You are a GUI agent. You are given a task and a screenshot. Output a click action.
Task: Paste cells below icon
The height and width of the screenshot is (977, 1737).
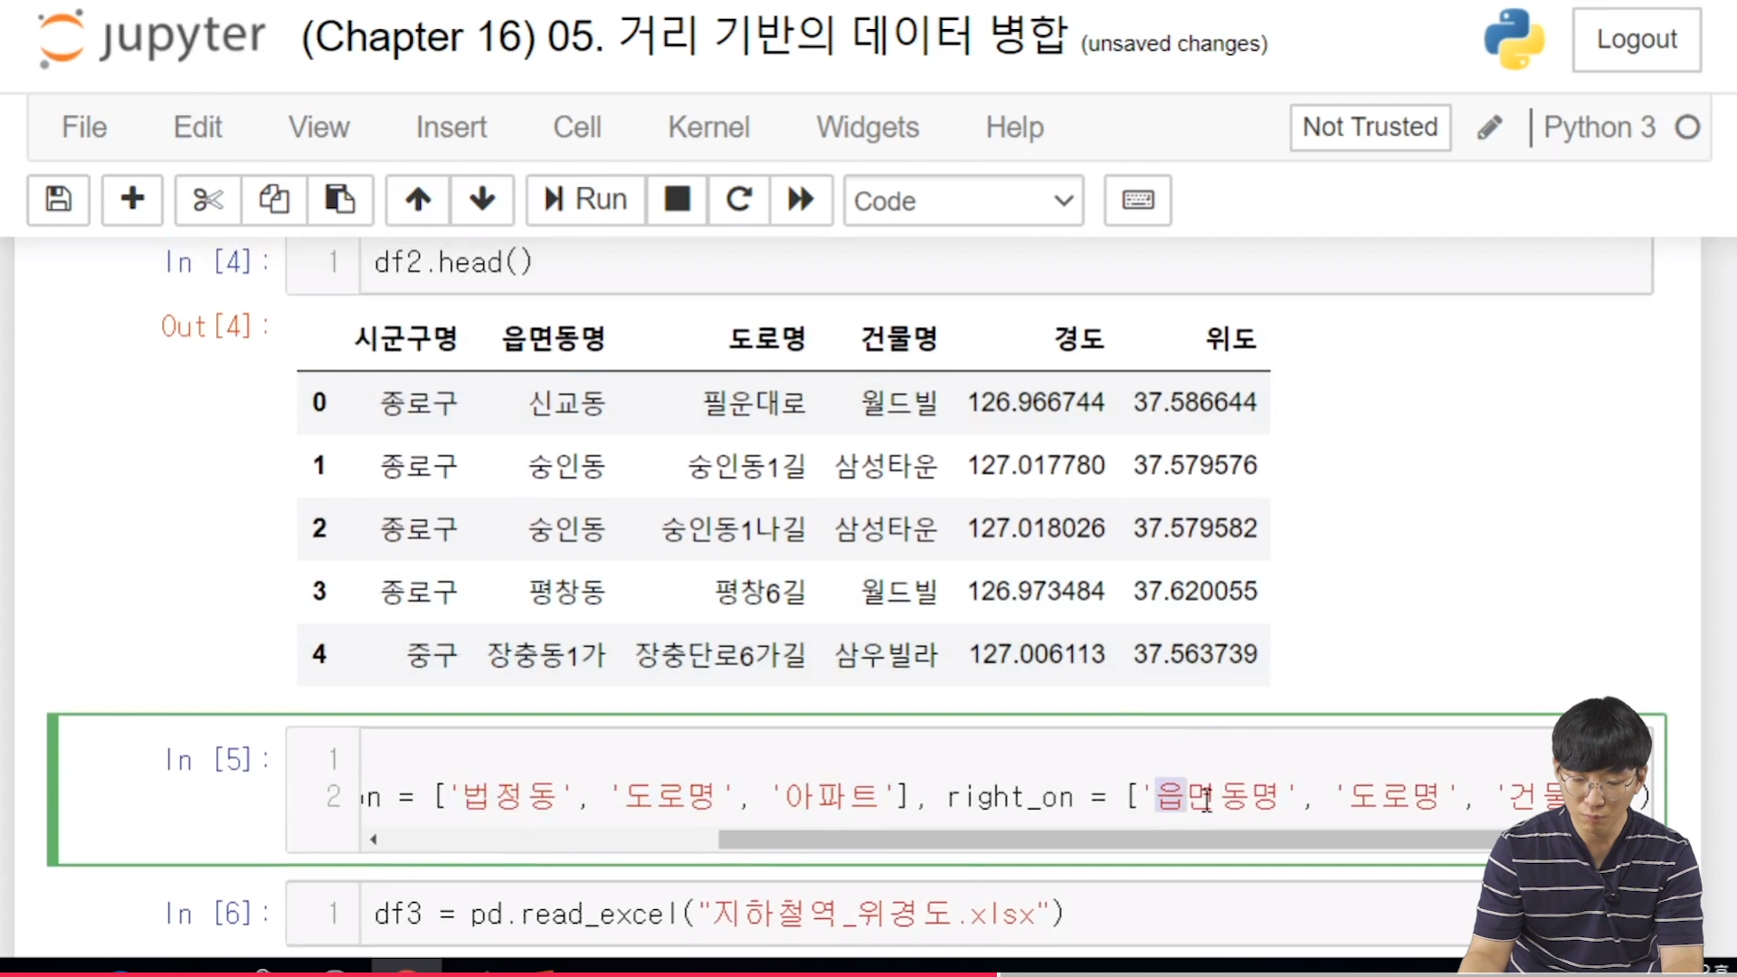click(x=340, y=199)
